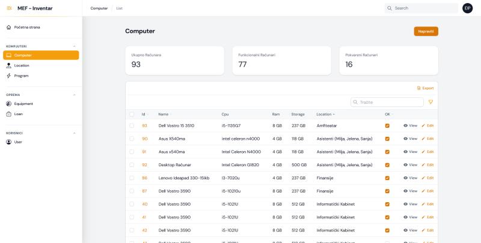This screenshot has height=243, width=481.
Task: Open computer record via Id link 86
Action: (144, 178)
